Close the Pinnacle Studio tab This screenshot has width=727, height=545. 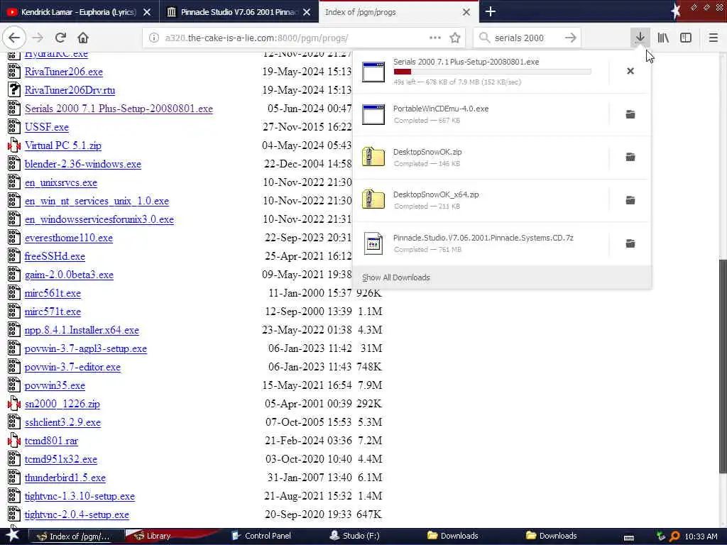[307, 12]
